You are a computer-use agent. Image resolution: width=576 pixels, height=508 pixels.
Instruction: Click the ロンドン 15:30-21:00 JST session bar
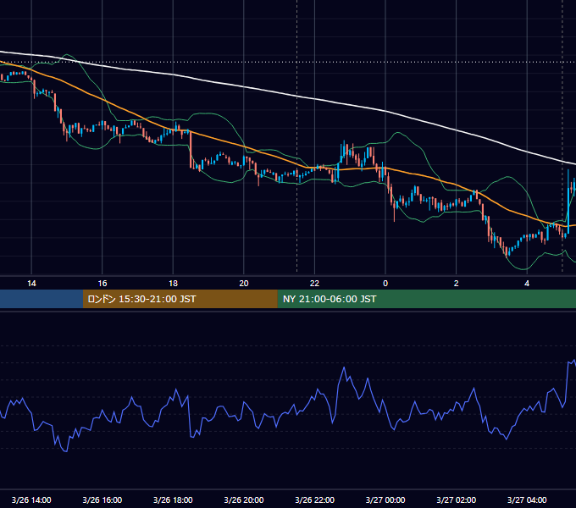(180, 299)
